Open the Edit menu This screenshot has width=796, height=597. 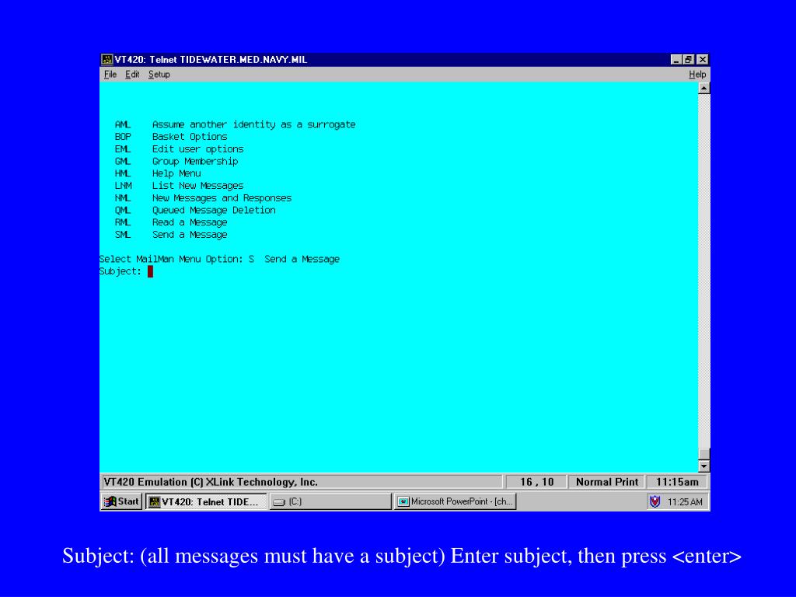(x=132, y=75)
